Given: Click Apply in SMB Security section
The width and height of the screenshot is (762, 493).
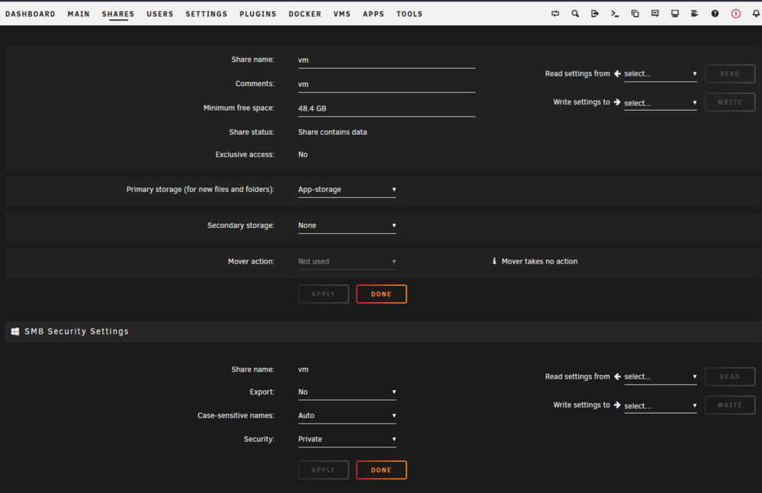Looking at the screenshot, I should click(323, 470).
